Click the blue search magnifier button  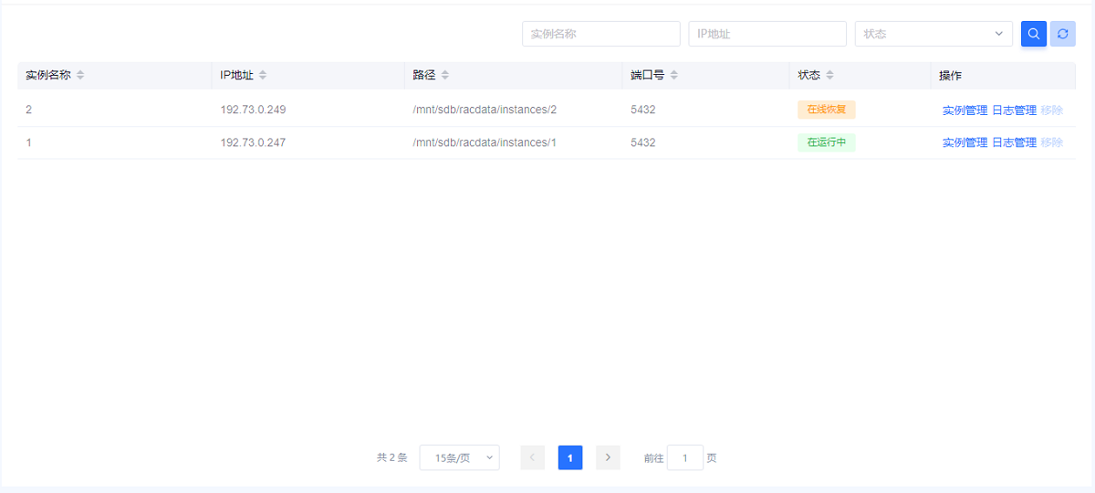click(1033, 34)
